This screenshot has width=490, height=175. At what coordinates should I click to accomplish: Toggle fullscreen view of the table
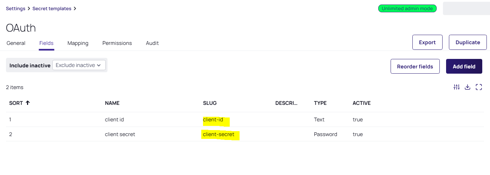pyautogui.click(x=479, y=87)
